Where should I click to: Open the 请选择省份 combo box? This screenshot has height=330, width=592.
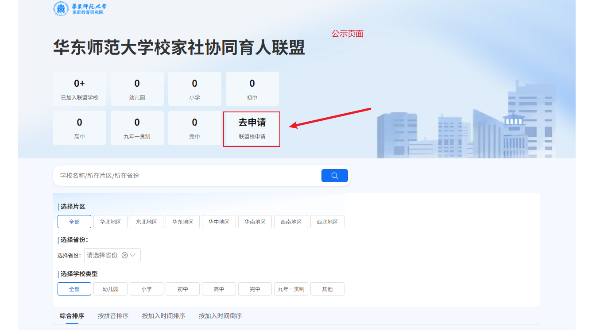[103, 255]
